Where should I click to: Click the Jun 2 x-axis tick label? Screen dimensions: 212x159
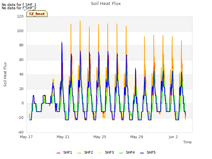(173, 137)
